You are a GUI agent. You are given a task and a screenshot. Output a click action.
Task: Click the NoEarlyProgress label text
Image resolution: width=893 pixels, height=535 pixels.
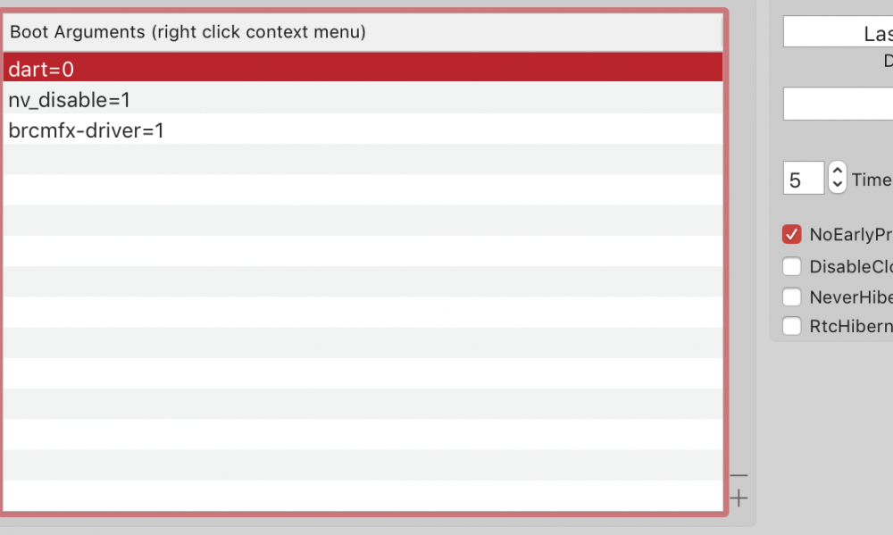click(850, 235)
